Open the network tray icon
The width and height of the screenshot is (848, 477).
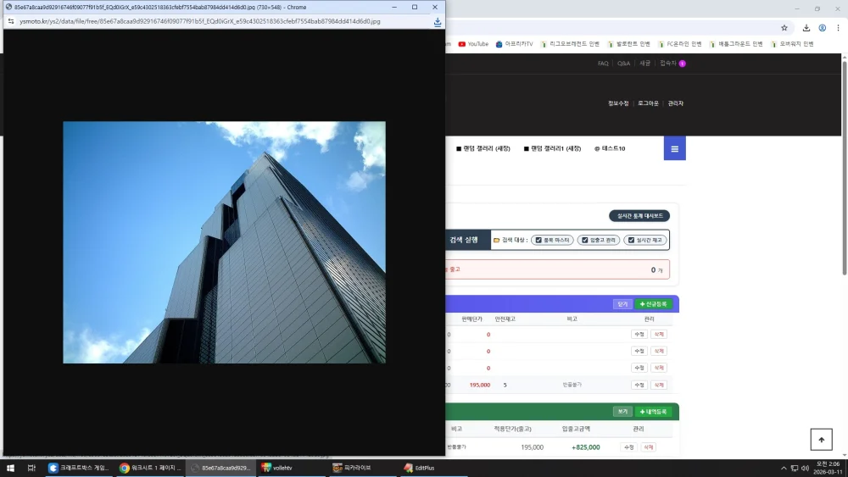pos(795,468)
